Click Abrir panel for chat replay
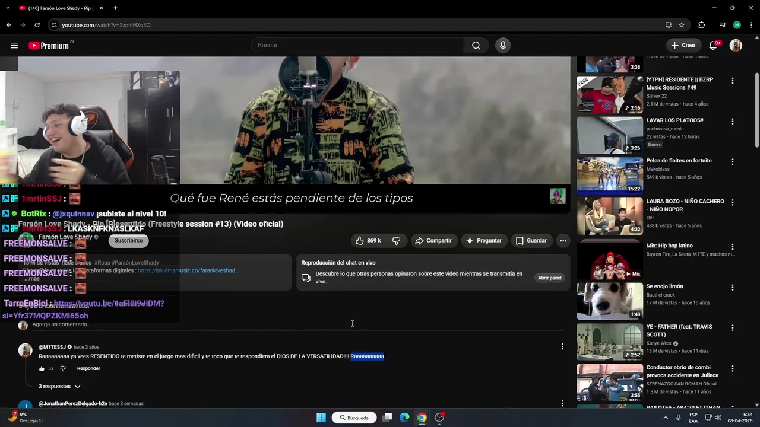Viewport: 760px width, 427px height. point(550,278)
